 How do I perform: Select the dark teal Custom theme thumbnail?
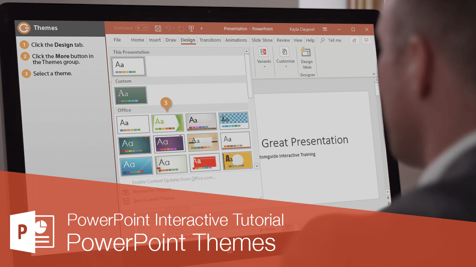130,95
